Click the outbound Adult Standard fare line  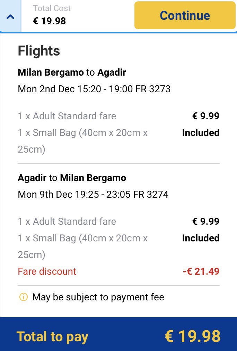coord(67,116)
